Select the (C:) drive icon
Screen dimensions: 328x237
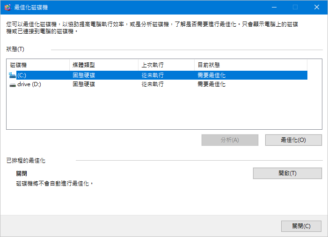(x=12, y=75)
